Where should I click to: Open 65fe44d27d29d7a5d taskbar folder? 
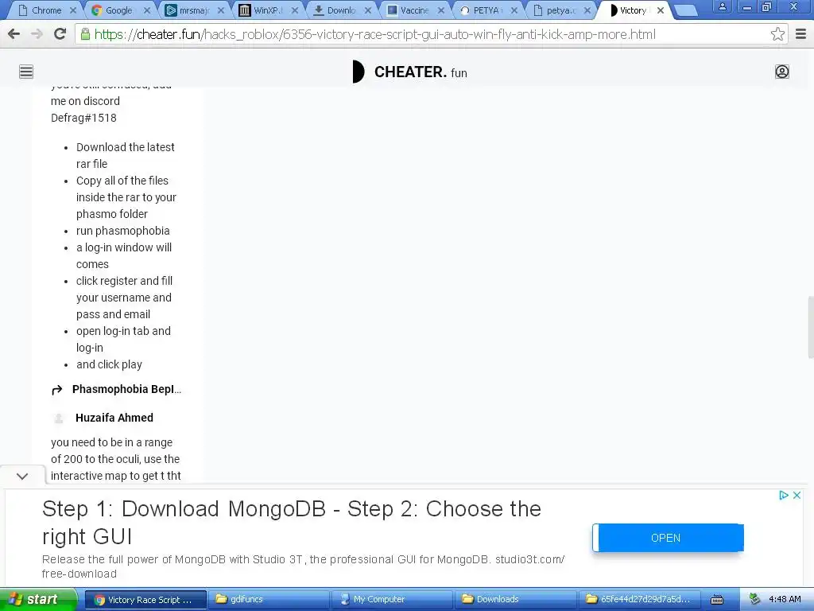click(x=639, y=600)
